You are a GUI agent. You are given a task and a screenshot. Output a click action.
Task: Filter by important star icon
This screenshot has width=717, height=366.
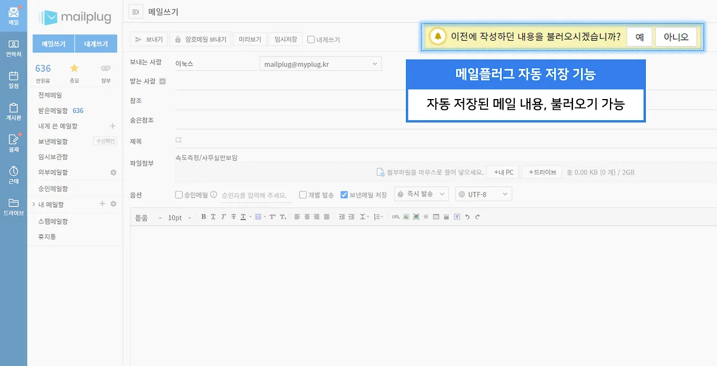(74, 68)
